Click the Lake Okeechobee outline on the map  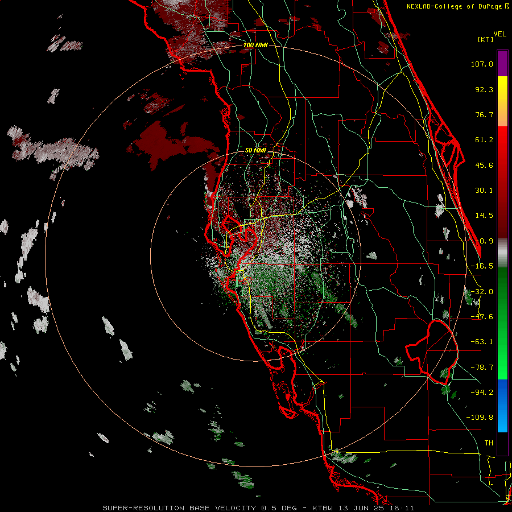click(x=432, y=352)
